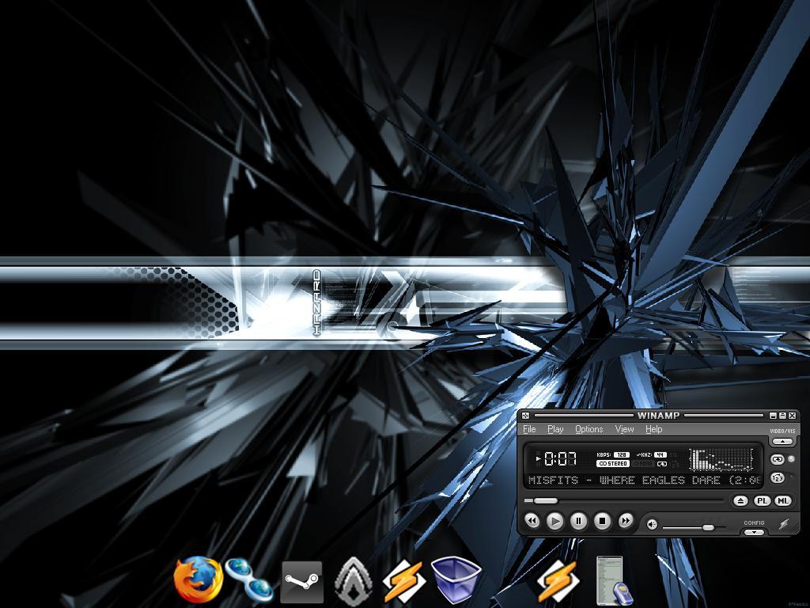Mute audio with the speaker icon
810x608 pixels.
click(x=652, y=524)
